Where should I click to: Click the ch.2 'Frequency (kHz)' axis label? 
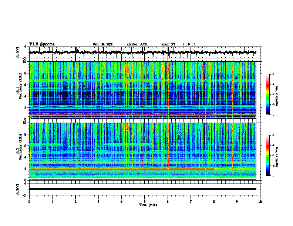[20, 147]
